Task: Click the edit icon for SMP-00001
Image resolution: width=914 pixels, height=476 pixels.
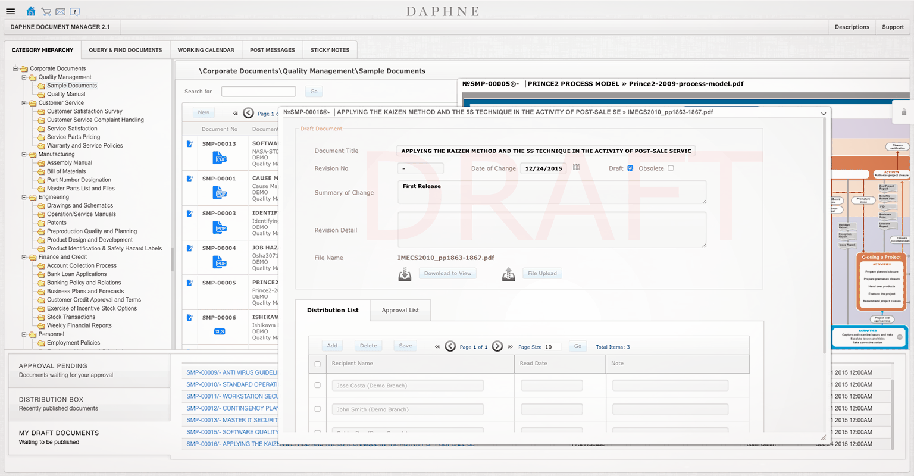Action: click(x=190, y=178)
